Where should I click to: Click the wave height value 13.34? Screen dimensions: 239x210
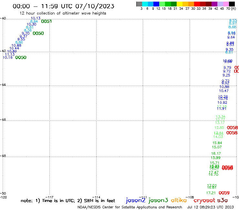coord(221,117)
